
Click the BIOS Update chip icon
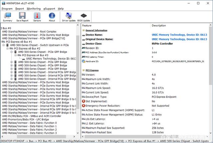(x=84, y=17)
